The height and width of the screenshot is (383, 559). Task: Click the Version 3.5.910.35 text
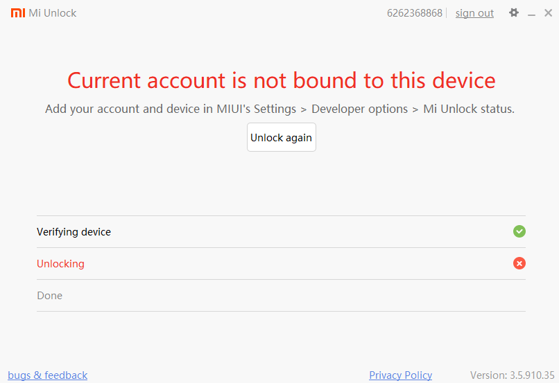pos(512,375)
